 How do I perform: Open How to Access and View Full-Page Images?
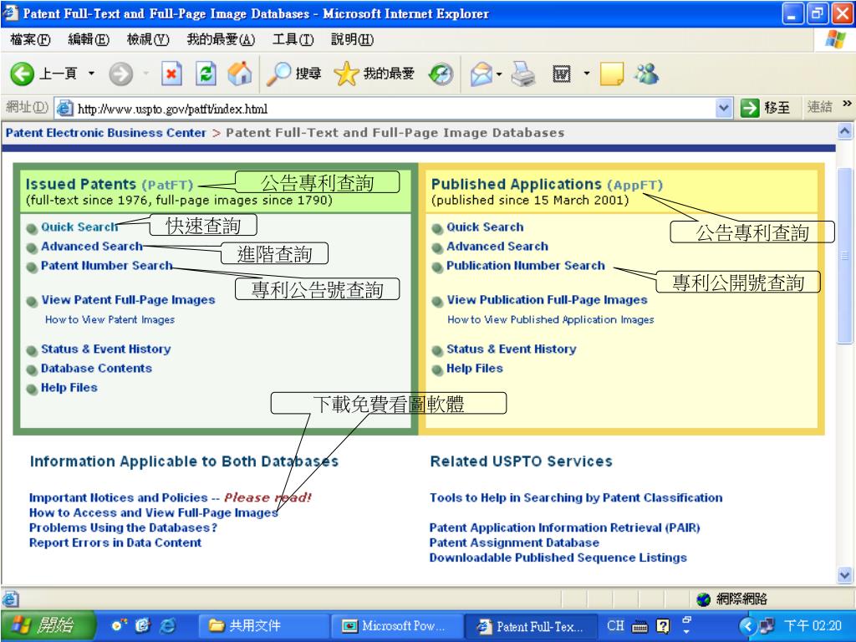pyautogui.click(x=154, y=512)
